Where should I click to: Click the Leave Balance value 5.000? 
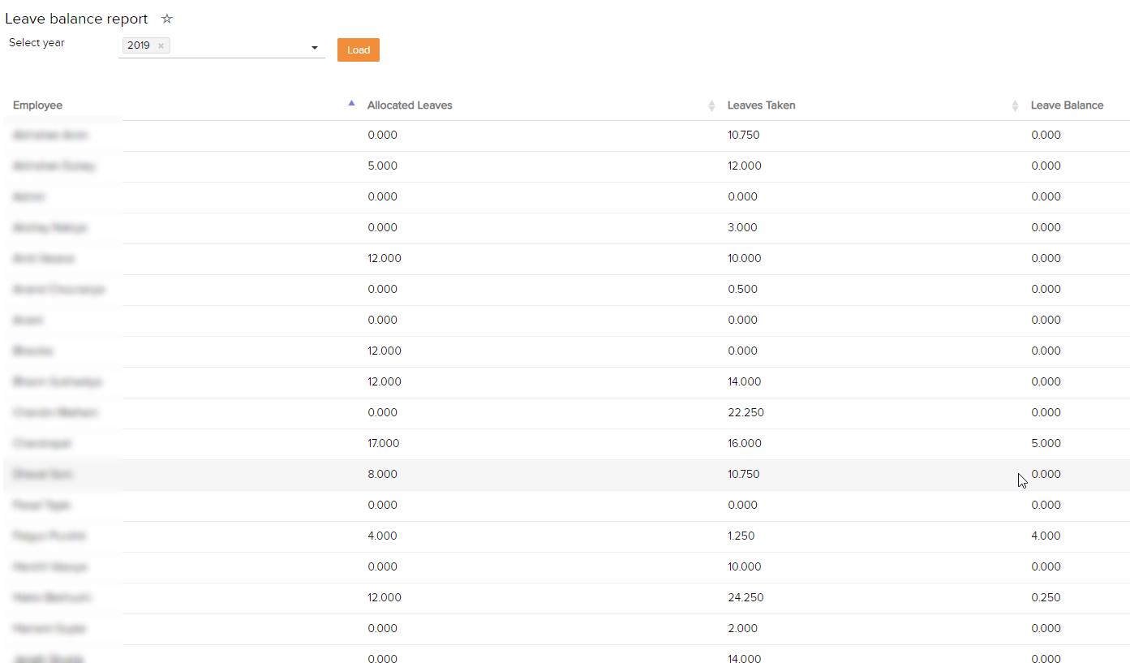tap(1046, 443)
